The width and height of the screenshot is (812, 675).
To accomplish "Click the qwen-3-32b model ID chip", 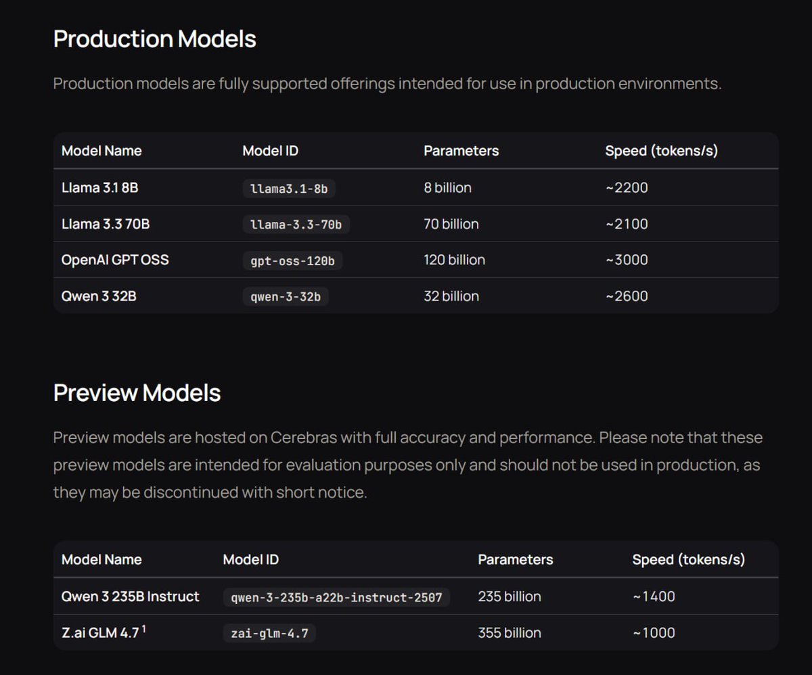I will (x=286, y=296).
